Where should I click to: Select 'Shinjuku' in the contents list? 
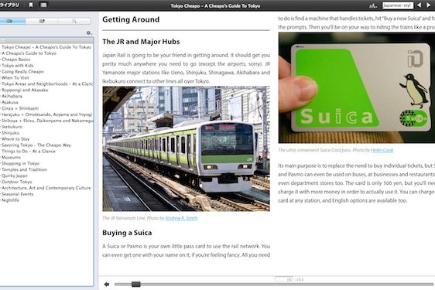(x=10, y=133)
